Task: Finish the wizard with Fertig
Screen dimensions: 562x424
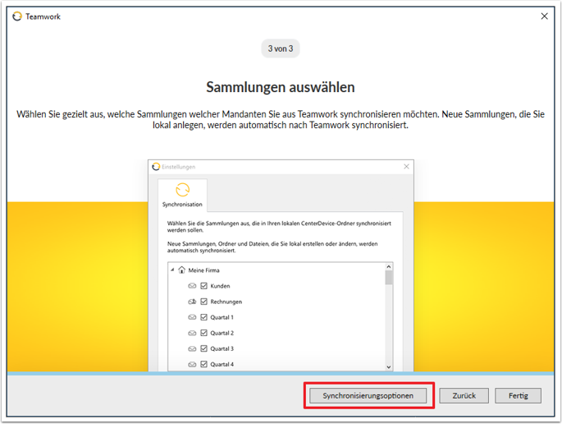Action: (518, 395)
